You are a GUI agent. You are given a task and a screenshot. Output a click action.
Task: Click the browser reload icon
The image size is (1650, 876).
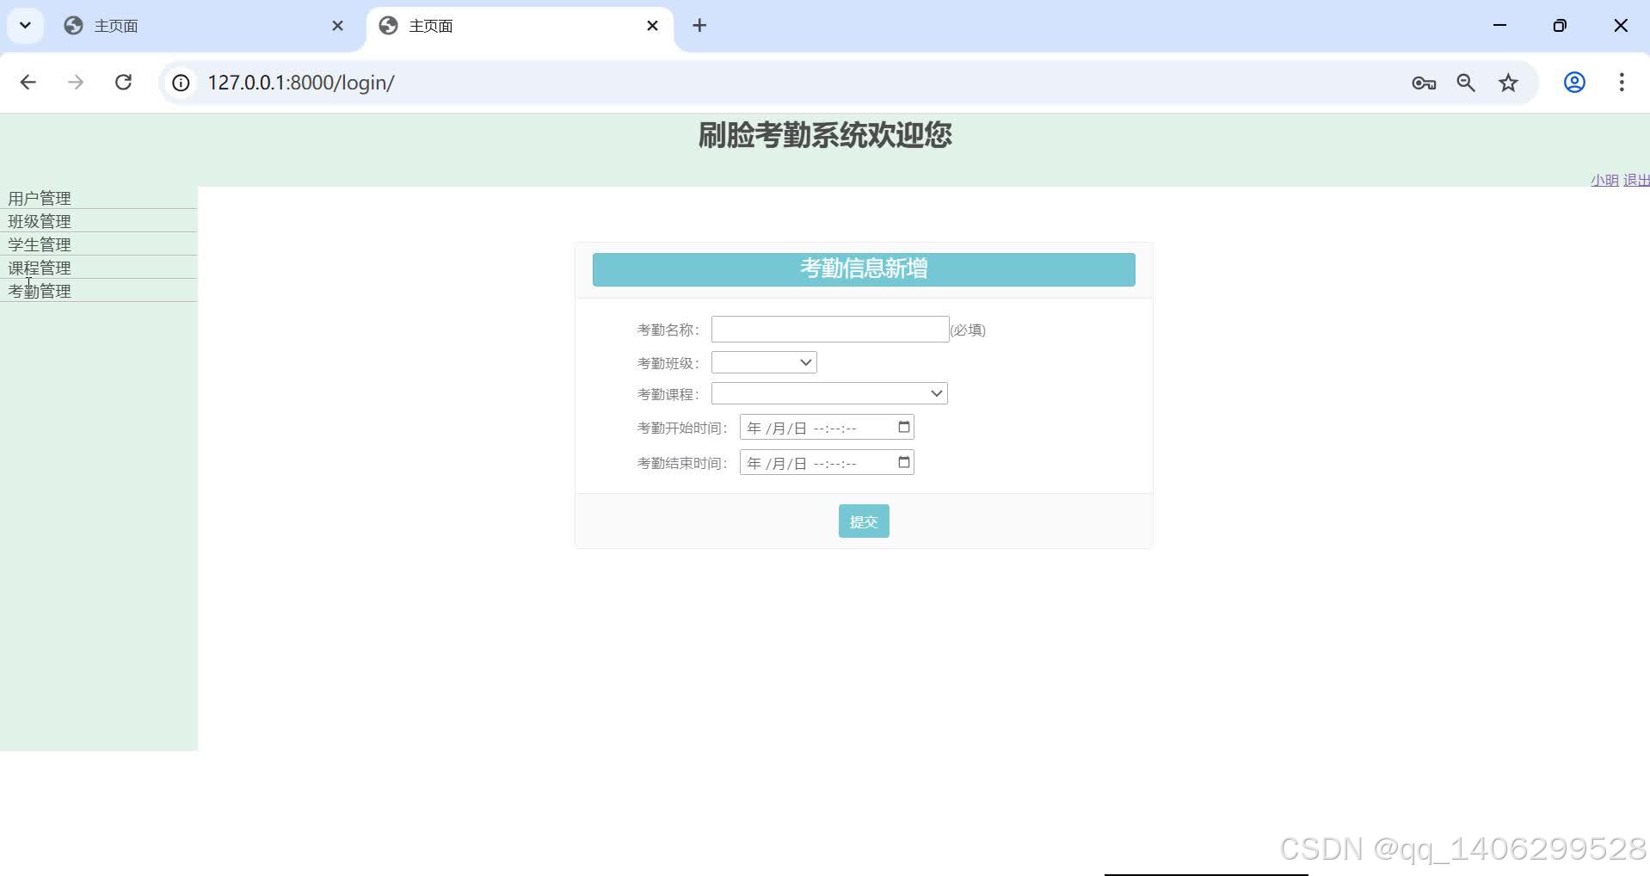point(123,83)
